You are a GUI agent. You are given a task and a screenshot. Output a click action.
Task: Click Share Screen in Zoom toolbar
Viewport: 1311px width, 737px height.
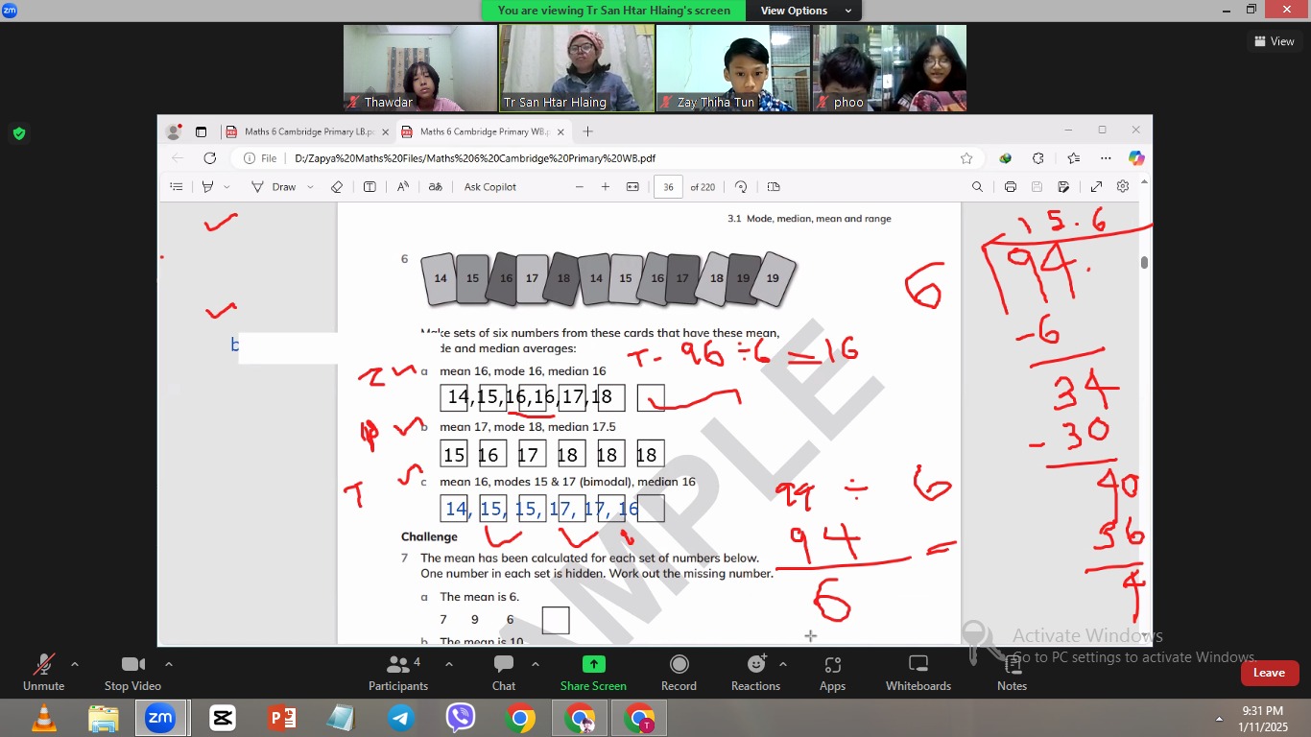click(x=593, y=673)
